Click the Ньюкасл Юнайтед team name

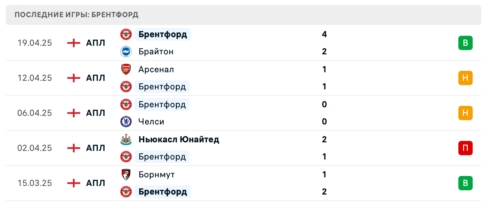click(179, 139)
